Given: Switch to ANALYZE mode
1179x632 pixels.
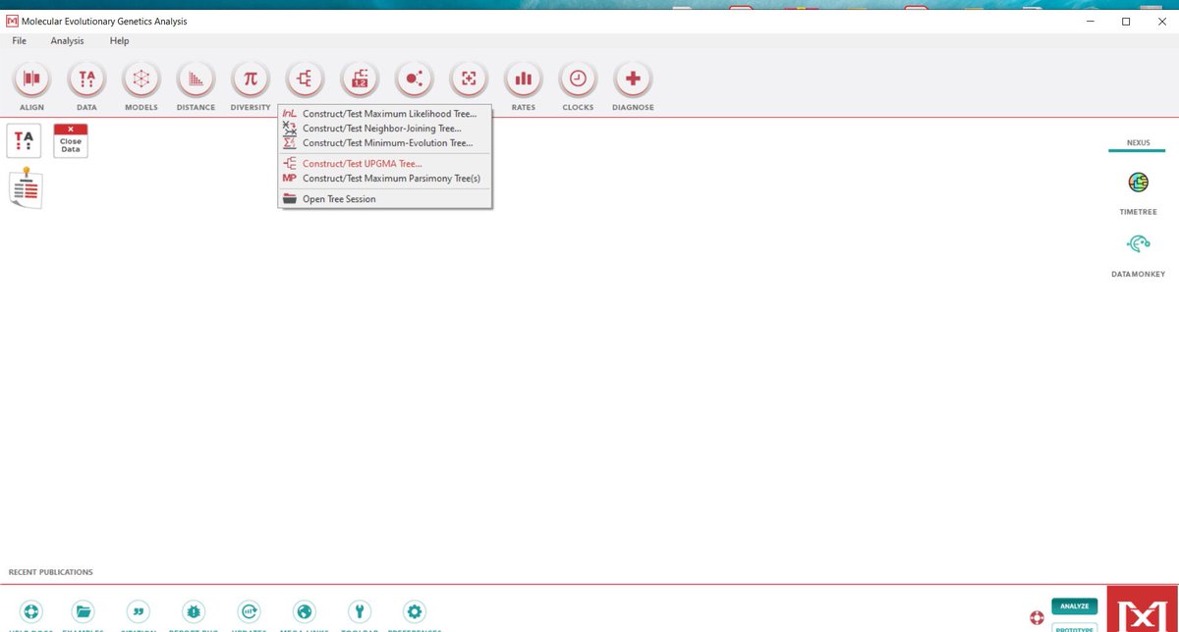Looking at the screenshot, I should coord(1074,606).
